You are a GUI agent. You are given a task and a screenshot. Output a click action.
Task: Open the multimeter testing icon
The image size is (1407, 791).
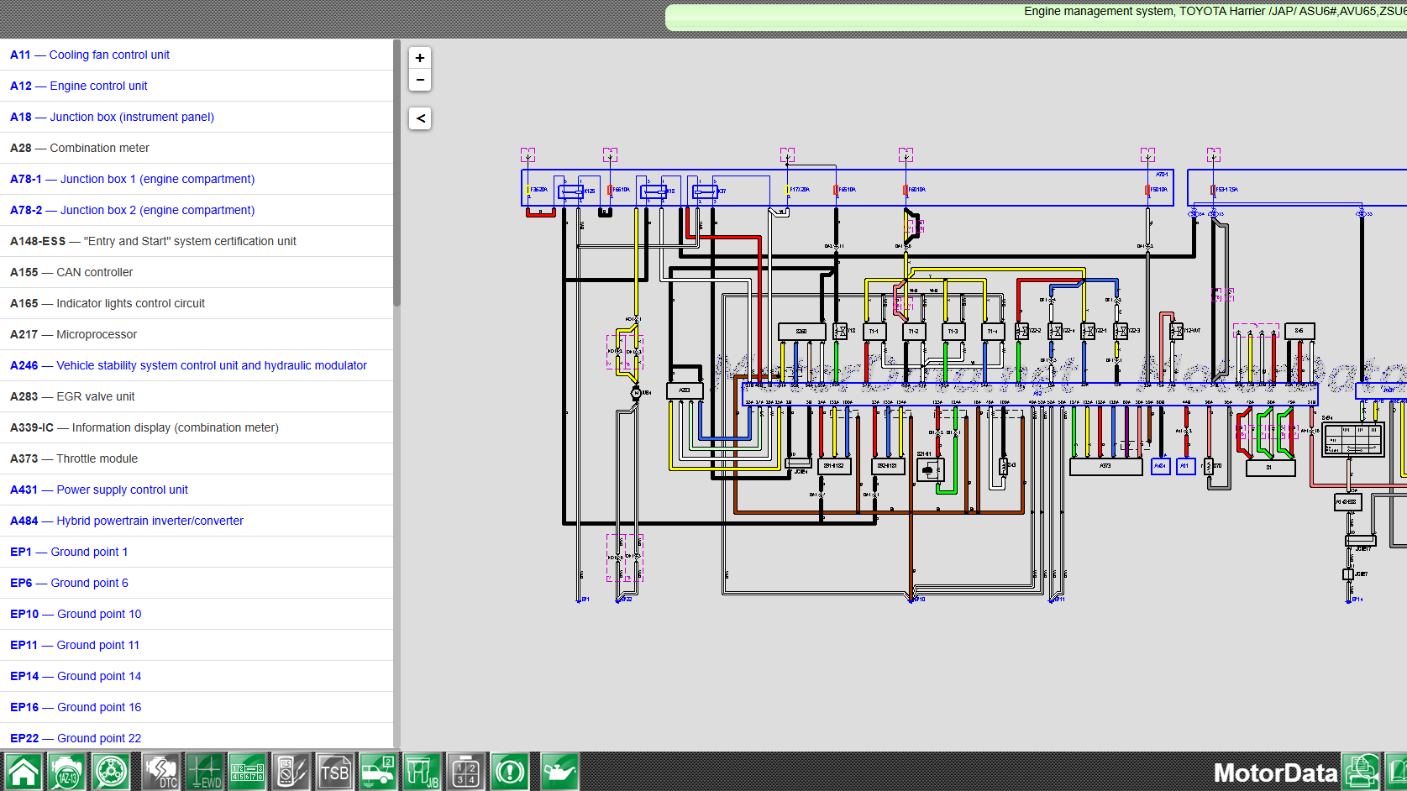coord(291,772)
